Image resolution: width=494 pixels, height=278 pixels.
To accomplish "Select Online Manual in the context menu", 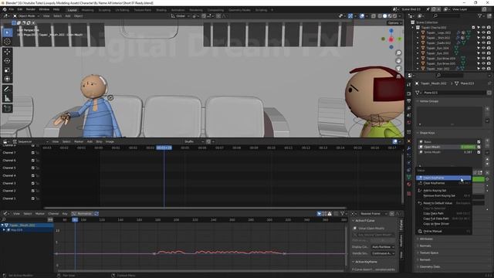I will click(443, 232).
